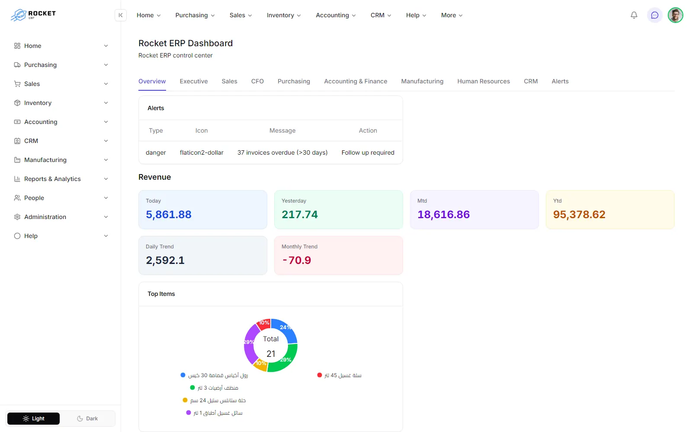Click the Accounting cash icon in sidebar
This screenshot has width=692, height=432.
coord(17,122)
